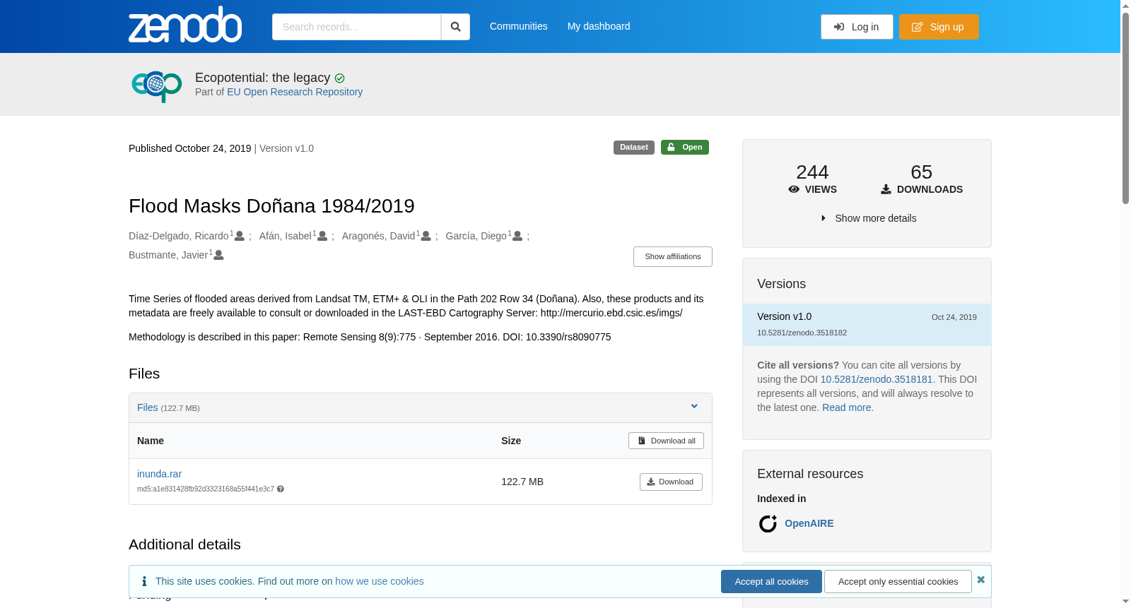Click the Dataset badge
Screen dimensions: 1131x608
point(634,147)
